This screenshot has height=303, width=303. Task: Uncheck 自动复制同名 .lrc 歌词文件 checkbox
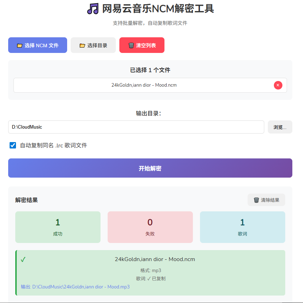coord(13,145)
